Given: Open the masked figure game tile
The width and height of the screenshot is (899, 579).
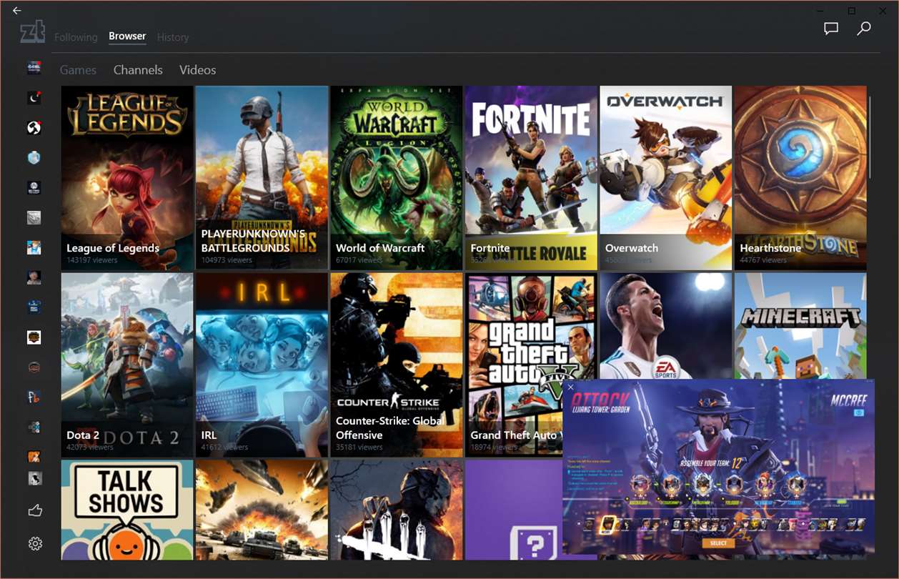Looking at the screenshot, I should [x=397, y=510].
